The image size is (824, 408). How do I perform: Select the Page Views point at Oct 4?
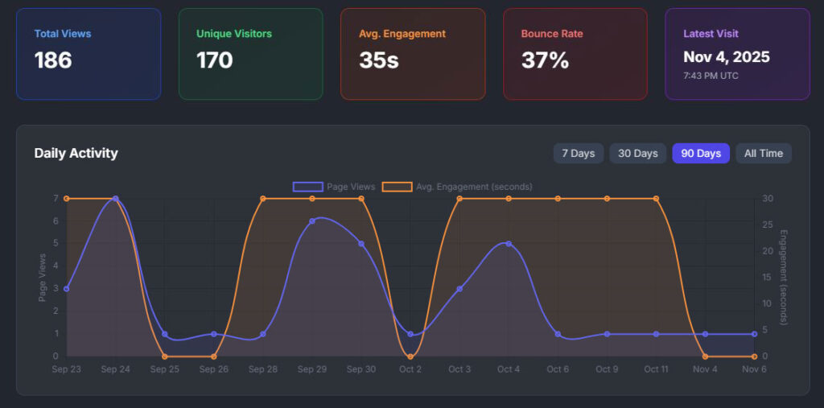tap(509, 243)
